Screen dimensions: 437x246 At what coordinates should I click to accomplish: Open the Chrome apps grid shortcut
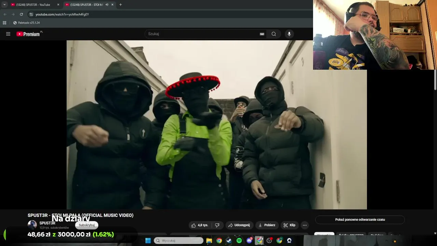4,23
